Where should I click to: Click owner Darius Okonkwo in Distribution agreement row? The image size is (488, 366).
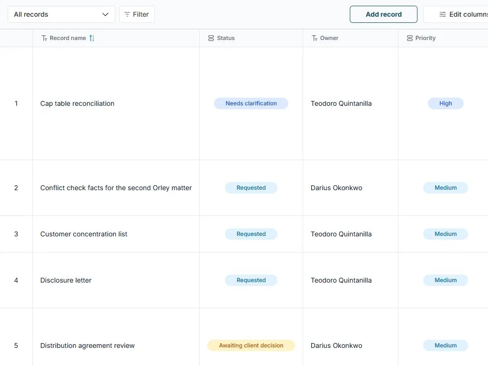tap(336, 346)
